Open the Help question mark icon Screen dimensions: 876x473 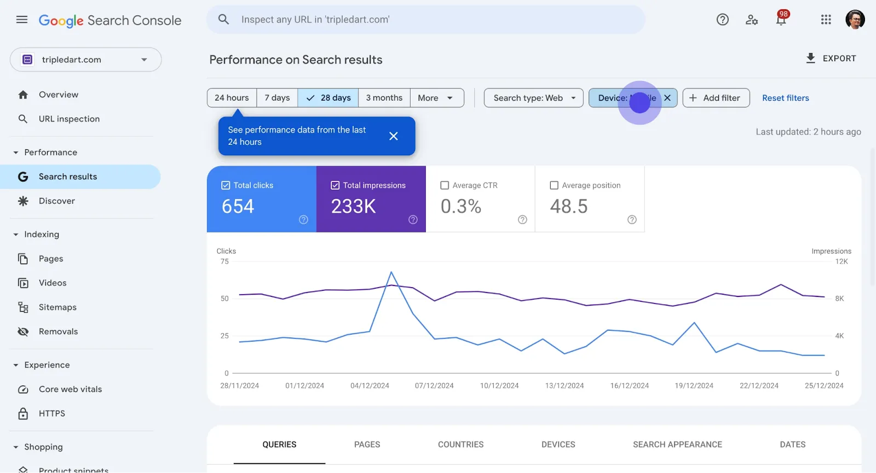[x=723, y=20]
